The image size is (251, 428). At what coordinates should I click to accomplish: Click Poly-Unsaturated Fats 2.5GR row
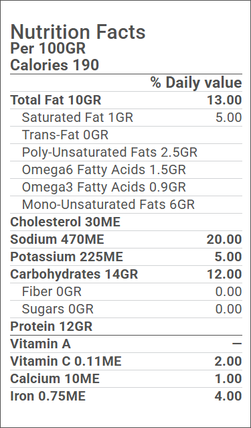[x=126, y=152]
